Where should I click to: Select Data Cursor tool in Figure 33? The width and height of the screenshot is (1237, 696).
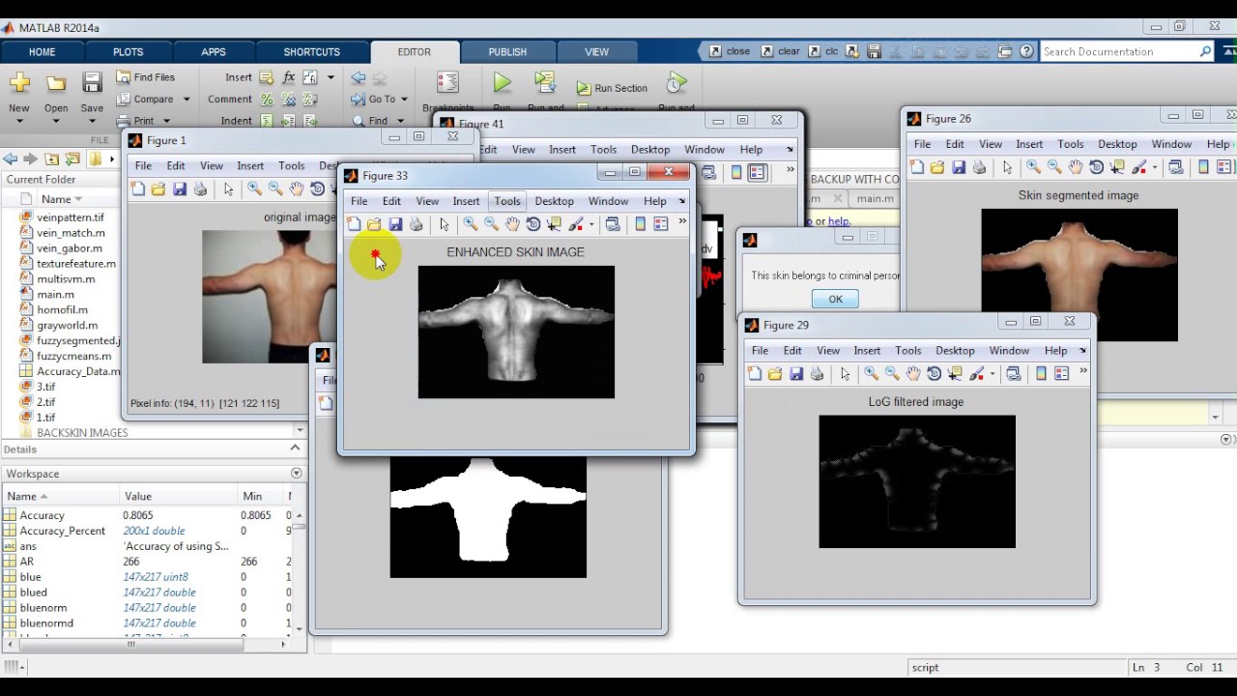554,224
